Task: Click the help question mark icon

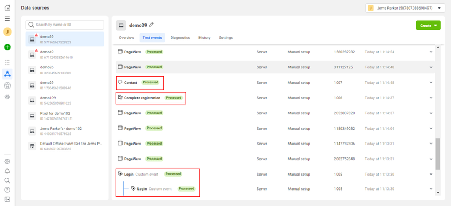Action: (7, 189)
